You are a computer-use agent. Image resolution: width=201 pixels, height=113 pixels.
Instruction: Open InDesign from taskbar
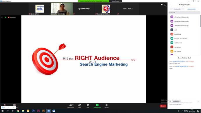coord(38,111)
